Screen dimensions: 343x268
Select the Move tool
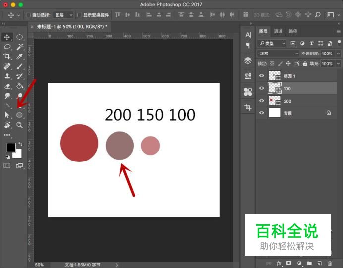click(7, 37)
